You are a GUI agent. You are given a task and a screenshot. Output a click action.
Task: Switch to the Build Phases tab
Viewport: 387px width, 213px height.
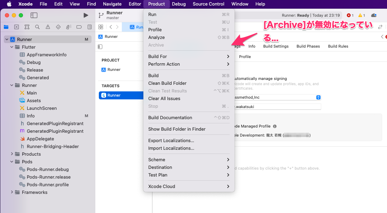tap(308, 46)
